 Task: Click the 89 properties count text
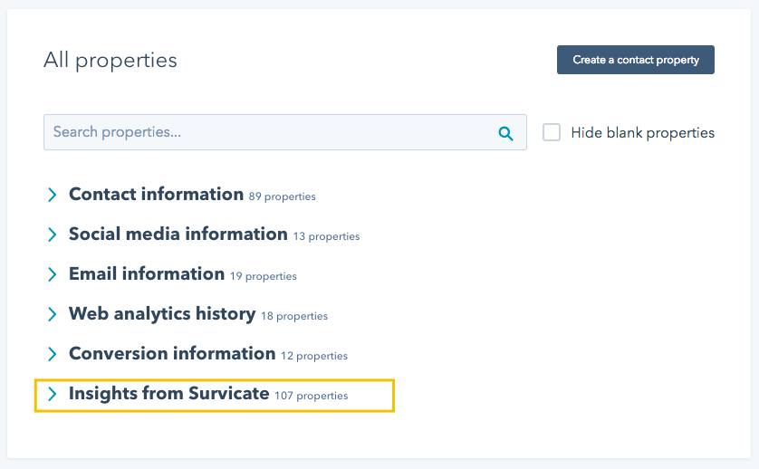pyautogui.click(x=283, y=196)
